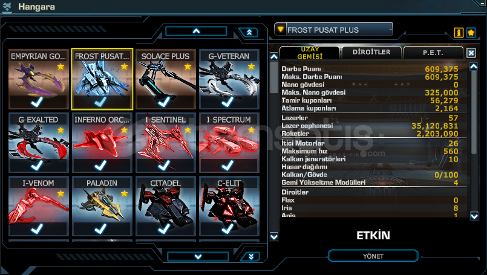Click the YÖNET button
This screenshot has height=275, width=487.
pos(373,256)
